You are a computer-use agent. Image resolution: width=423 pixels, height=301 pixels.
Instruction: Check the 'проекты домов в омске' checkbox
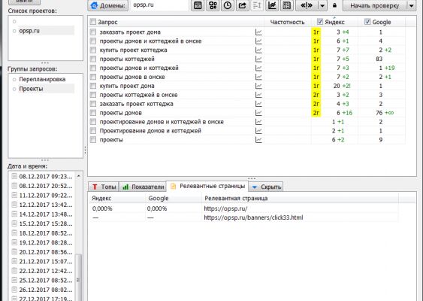(x=93, y=77)
